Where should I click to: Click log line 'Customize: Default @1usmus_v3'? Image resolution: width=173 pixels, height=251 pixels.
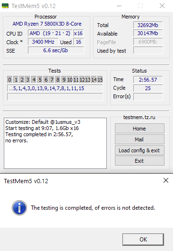[x=43, y=122]
